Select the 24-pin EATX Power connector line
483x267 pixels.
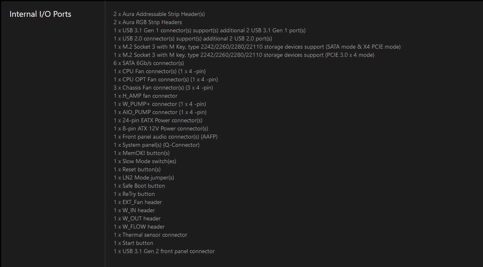tap(158, 120)
